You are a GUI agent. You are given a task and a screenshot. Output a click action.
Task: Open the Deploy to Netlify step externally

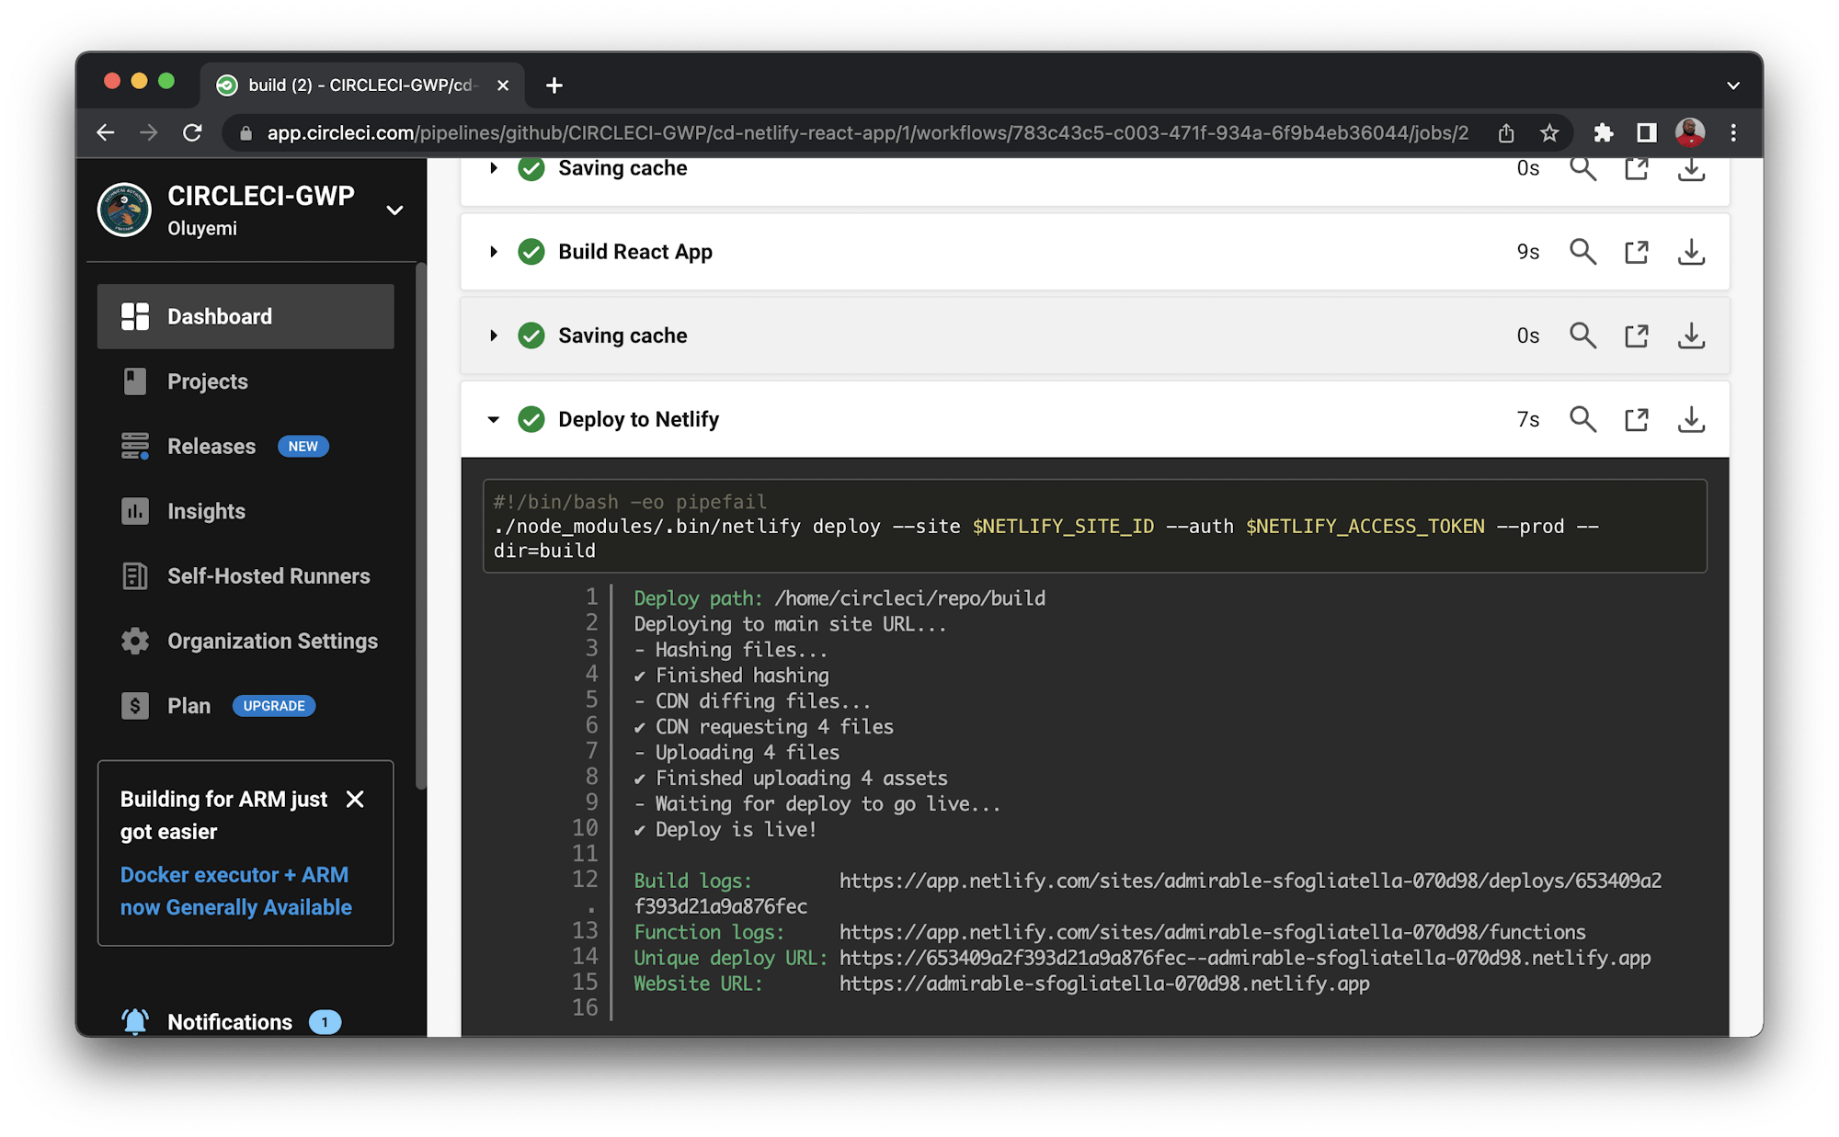point(1637,419)
